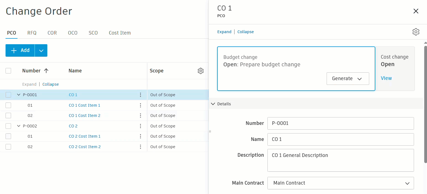This screenshot has width=427, height=194.
Task: Switch to the Cost Item tab
Action: (120, 33)
